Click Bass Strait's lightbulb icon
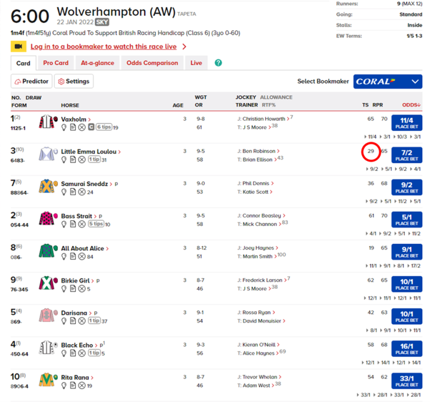 coord(64,224)
